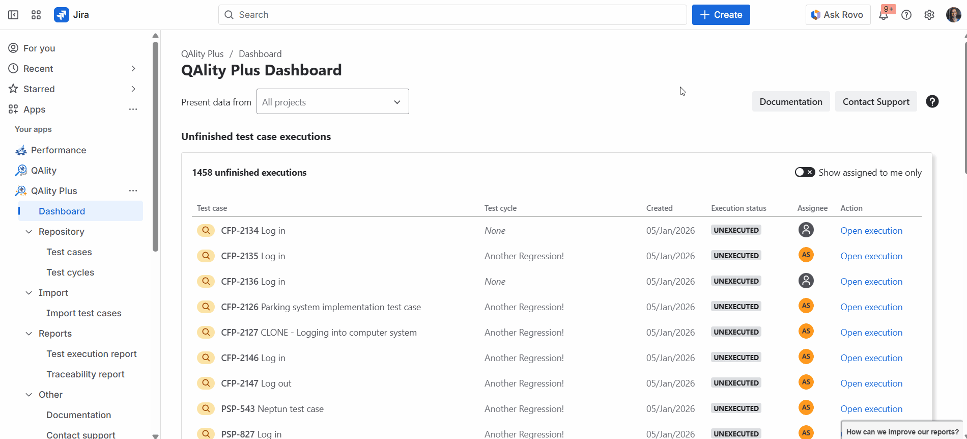967x439 pixels.
Task: Open Test cycles in the sidebar
Action: click(x=70, y=272)
